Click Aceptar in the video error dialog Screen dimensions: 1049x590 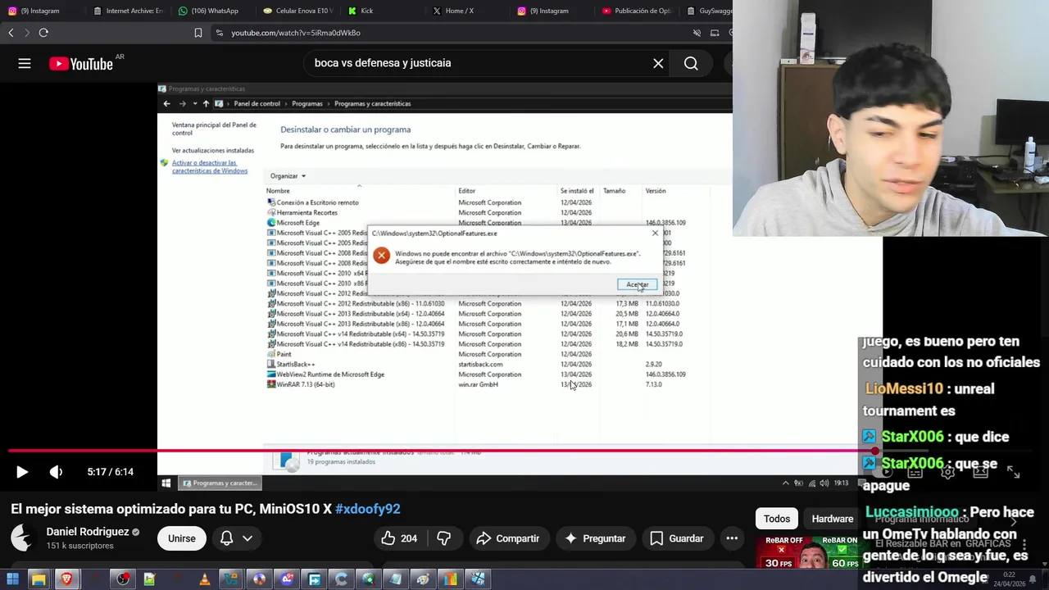(637, 284)
